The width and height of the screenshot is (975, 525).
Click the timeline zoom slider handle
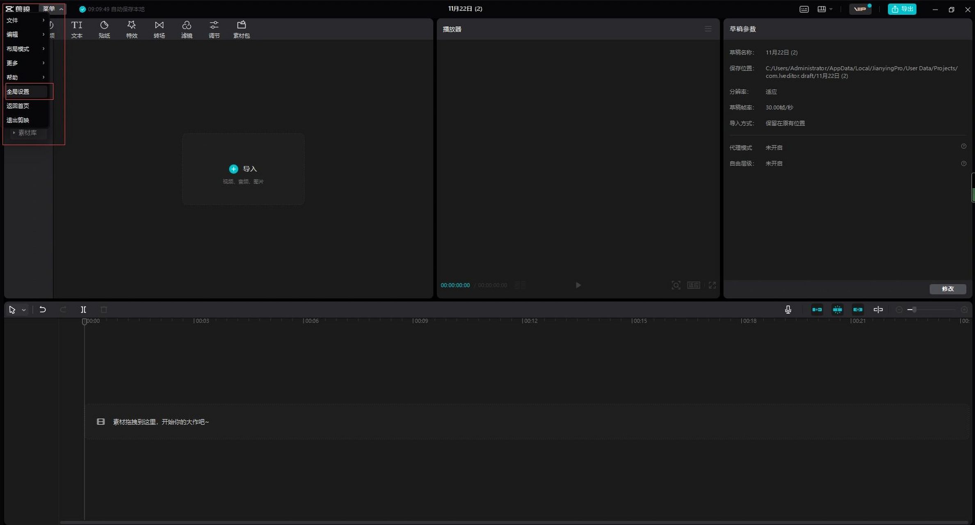pos(914,310)
